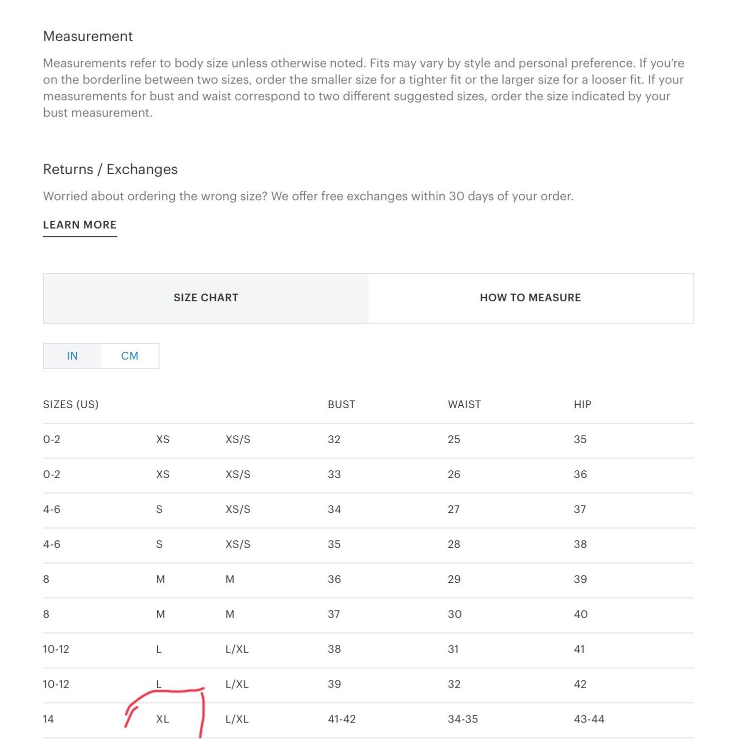The height and width of the screenshot is (740, 740).
Task: Click the BUST column header
Action: [x=342, y=405]
